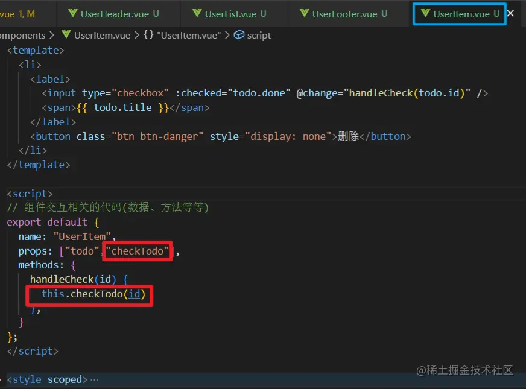The height and width of the screenshot is (389, 526).
Task: Place cursor on the opening template tag
Action: [x=36, y=50]
